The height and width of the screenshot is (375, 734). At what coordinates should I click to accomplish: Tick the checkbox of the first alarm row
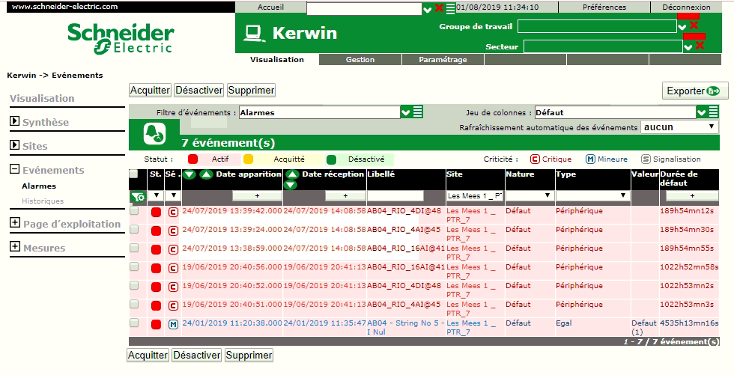click(x=134, y=211)
